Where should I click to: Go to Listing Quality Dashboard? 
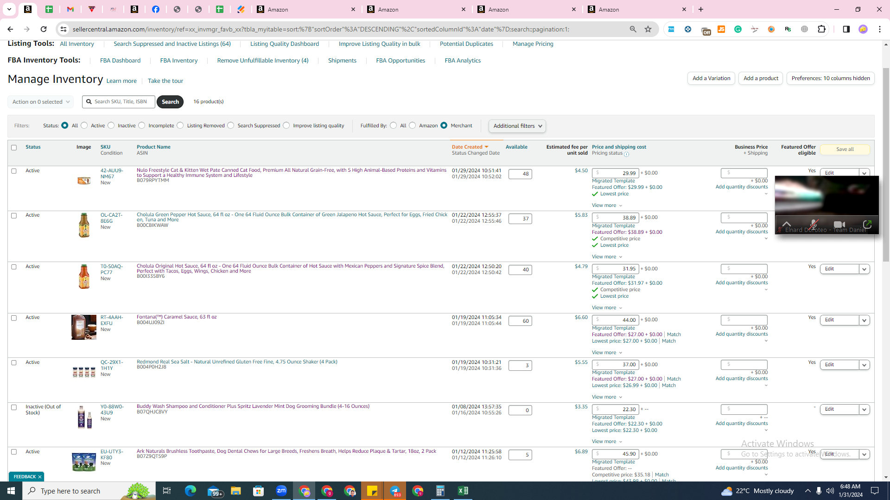pos(285,44)
